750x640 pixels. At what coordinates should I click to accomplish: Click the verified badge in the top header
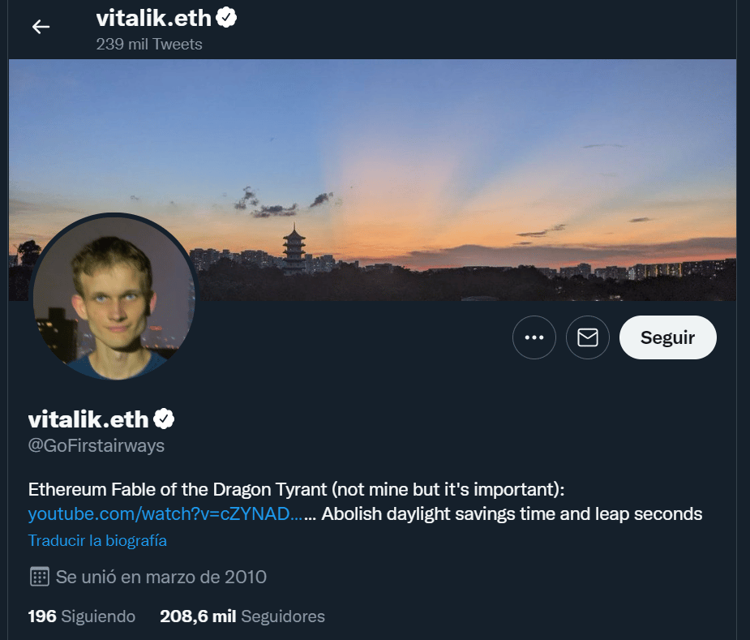[227, 17]
